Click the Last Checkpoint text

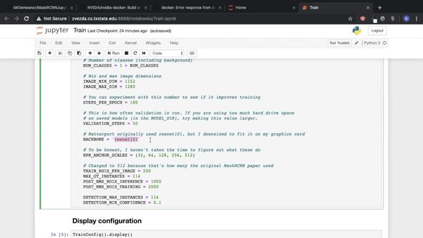118,31
